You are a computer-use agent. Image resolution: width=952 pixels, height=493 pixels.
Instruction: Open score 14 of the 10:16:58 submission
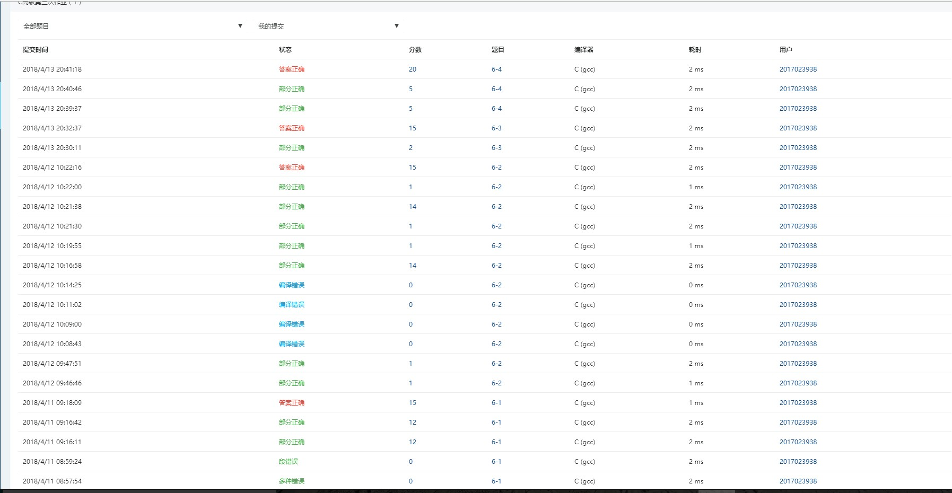click(x=413, y=266)
